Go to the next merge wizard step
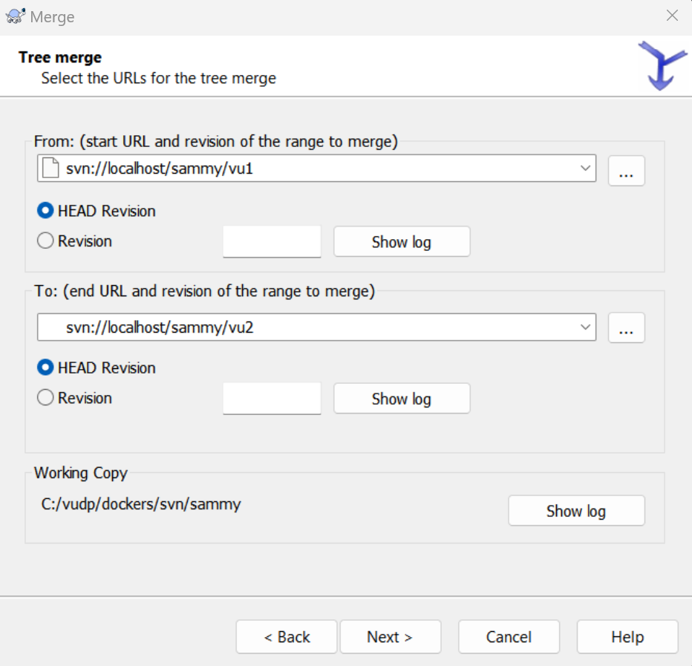 point(390,637)
